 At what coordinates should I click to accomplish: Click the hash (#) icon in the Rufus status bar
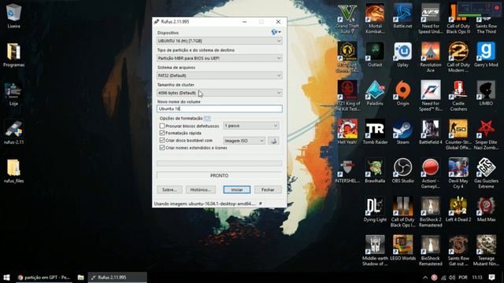[x=261, y=204]
